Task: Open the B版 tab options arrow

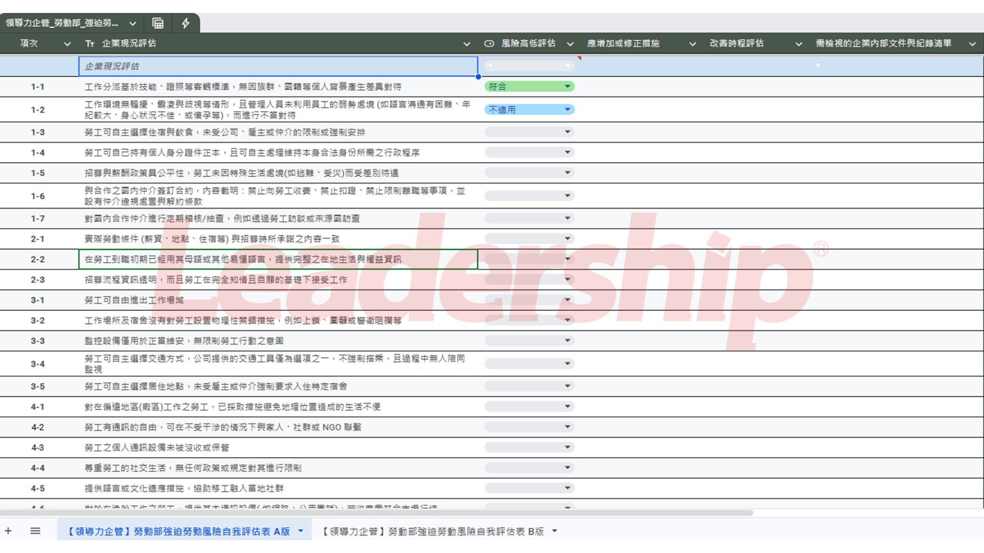Action: [x=555, y=531]
